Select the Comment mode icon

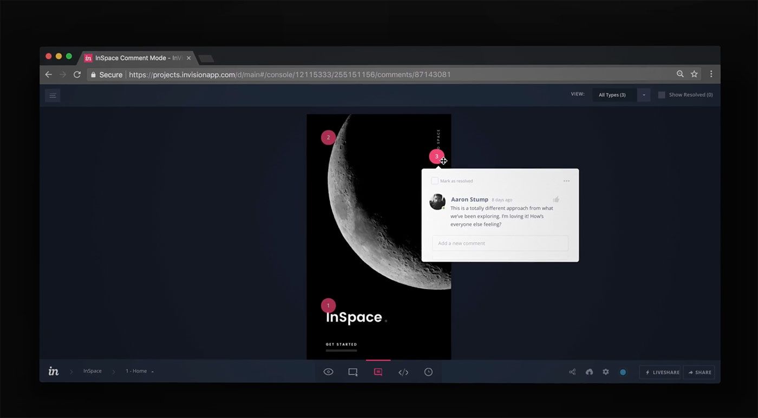coord(378,372)
